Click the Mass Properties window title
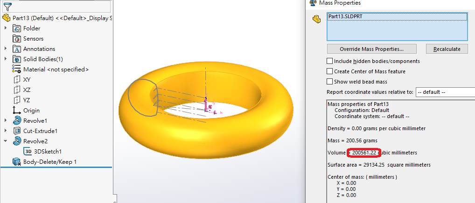This screenshot has width=475, height=203. [340, 3]
